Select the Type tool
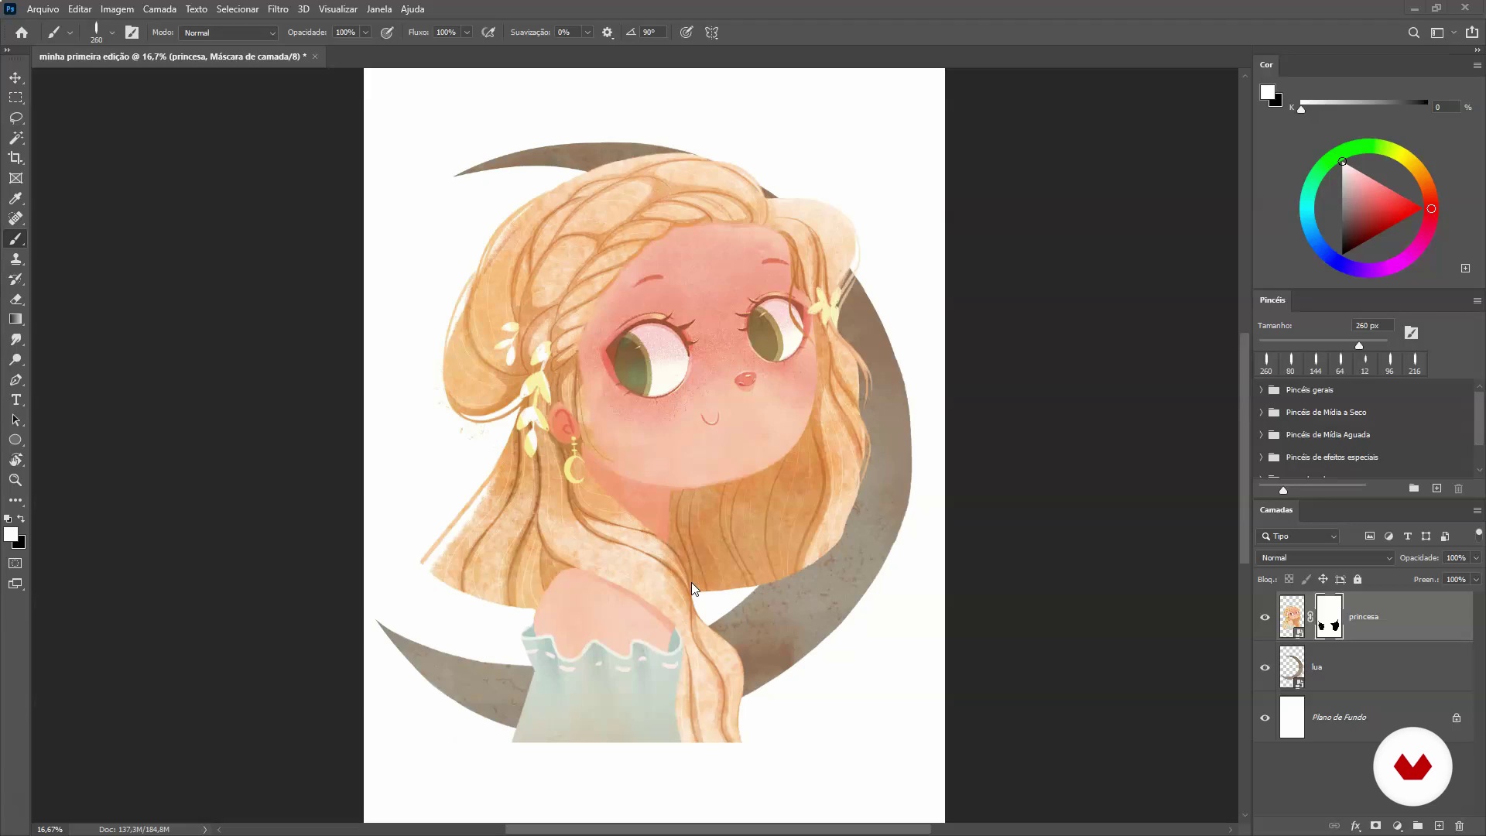The height and width of the screenshot is (836, 1486). [15, 400]
